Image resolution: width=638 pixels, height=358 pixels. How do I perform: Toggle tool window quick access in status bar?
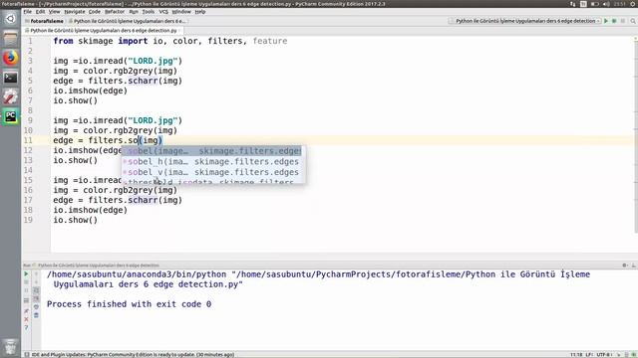pos(27,354)
